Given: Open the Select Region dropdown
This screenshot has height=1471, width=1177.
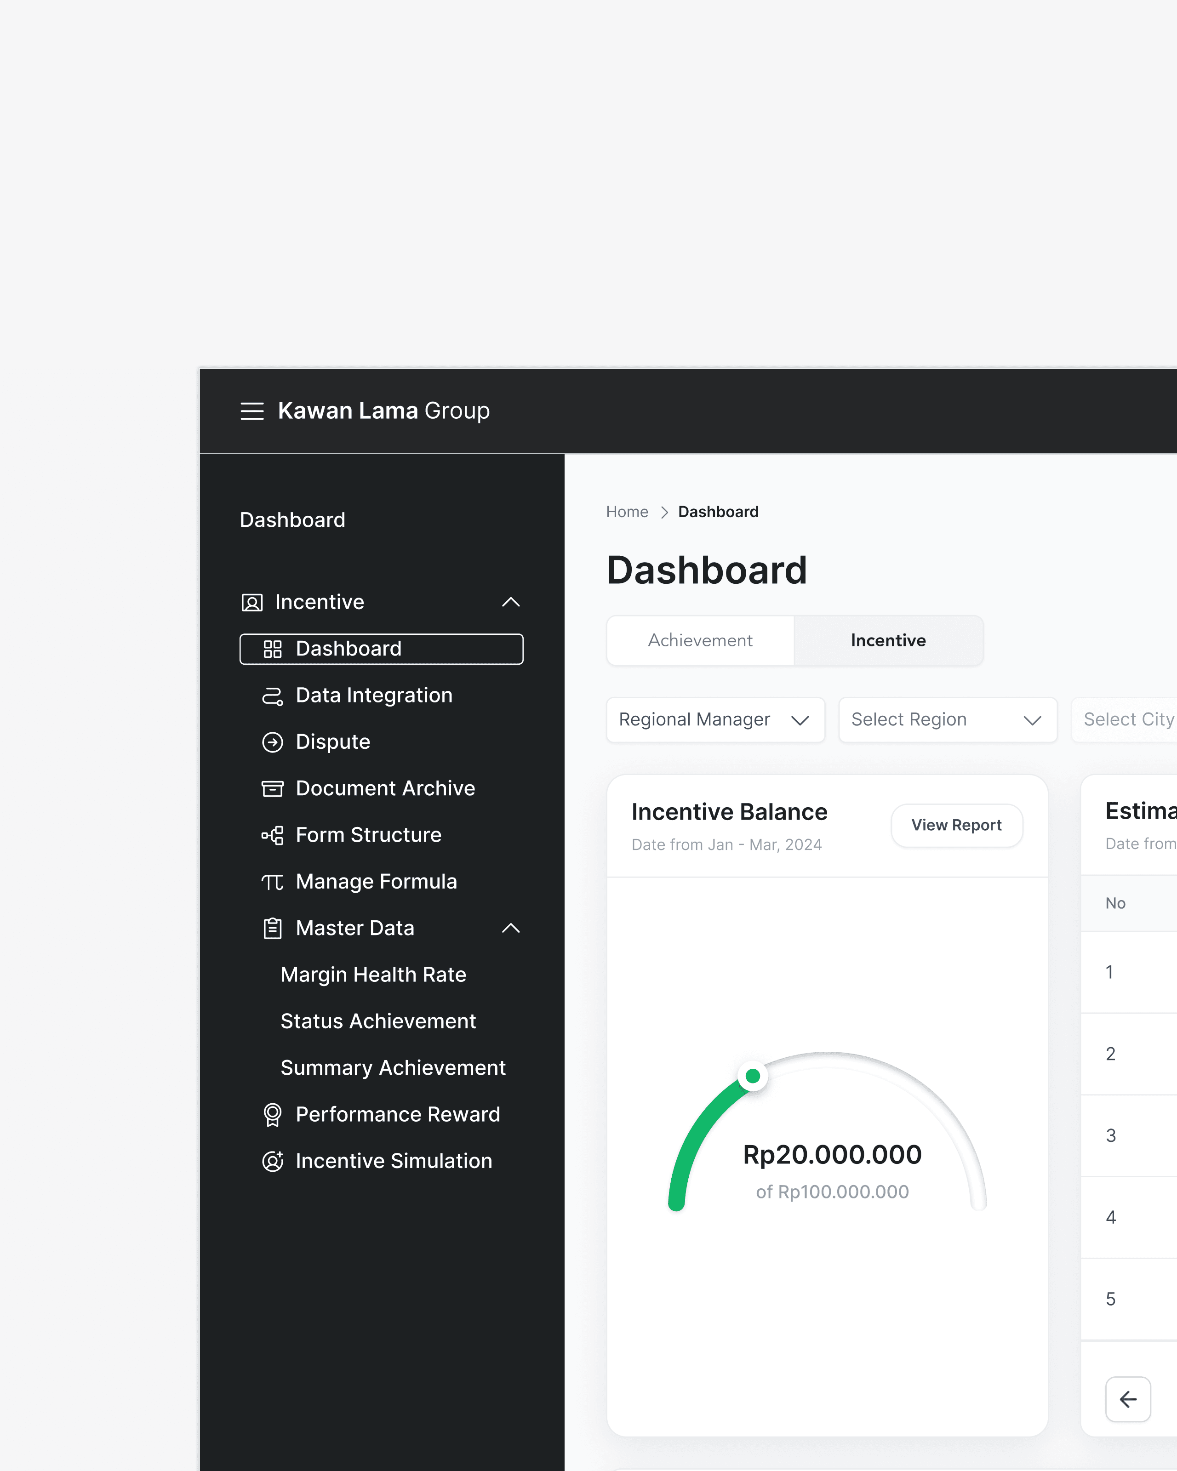Looking at the screenshot, I should click(x=948, y=720).
